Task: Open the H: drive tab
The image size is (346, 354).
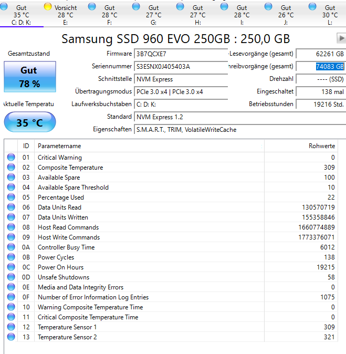Action: tap(198, 15)
